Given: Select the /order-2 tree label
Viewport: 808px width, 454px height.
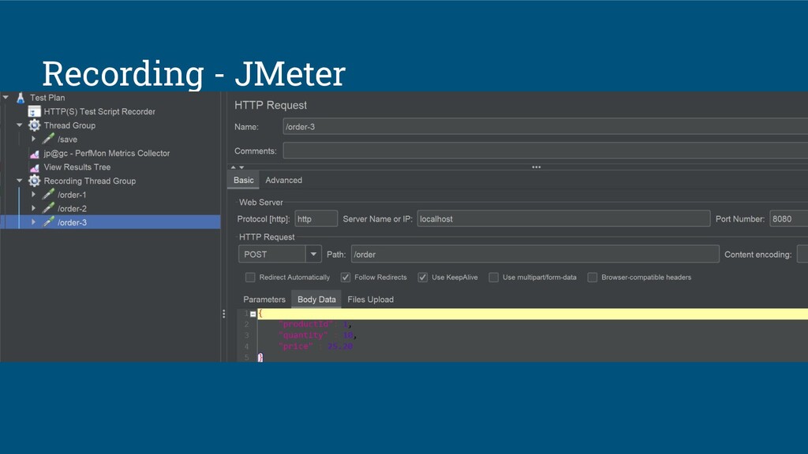Looking at the screenshot, I should tap(72, 208).
